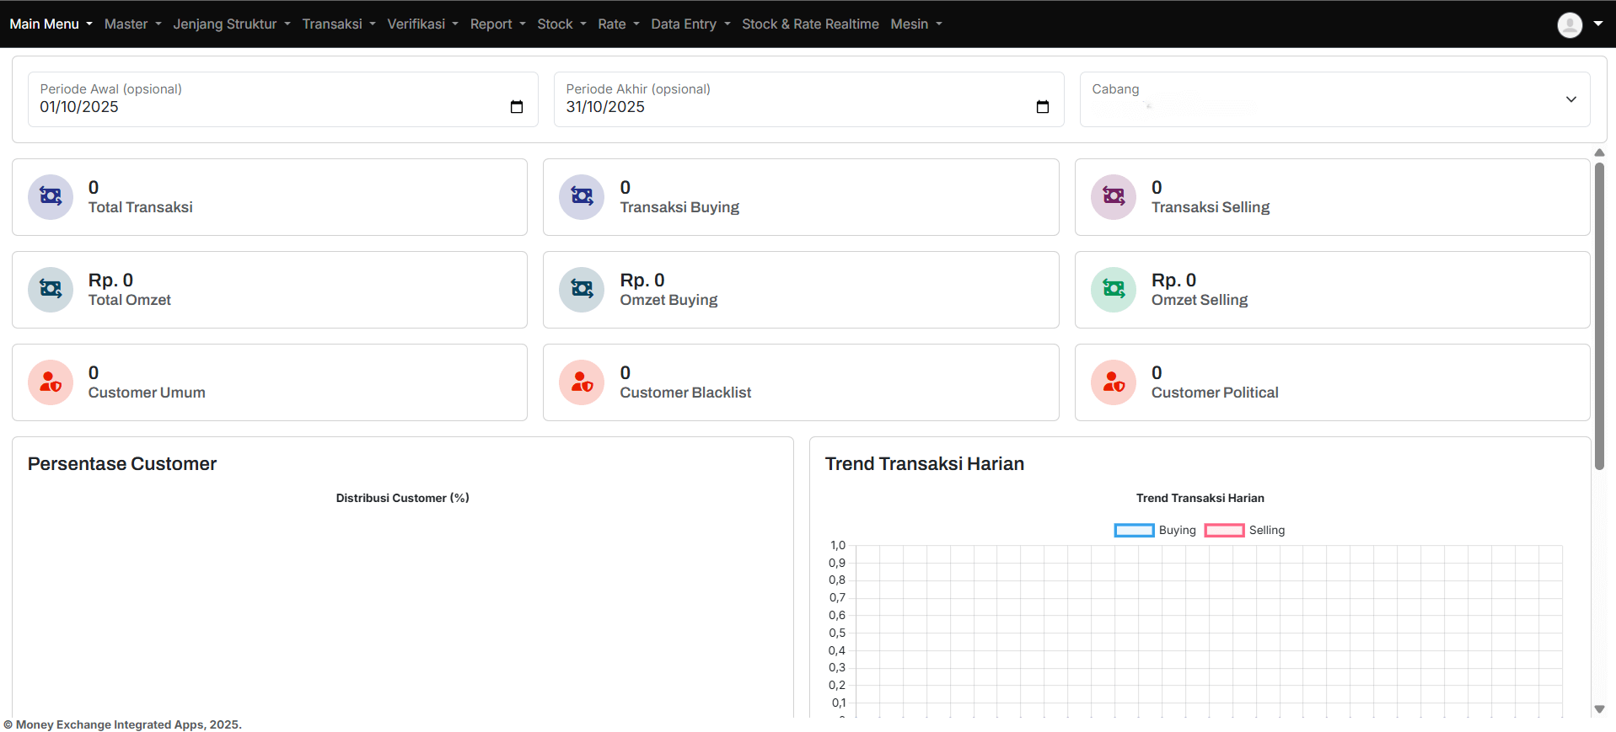
Task: Click the Periode Awal date field
Action: tap(253, 107)
